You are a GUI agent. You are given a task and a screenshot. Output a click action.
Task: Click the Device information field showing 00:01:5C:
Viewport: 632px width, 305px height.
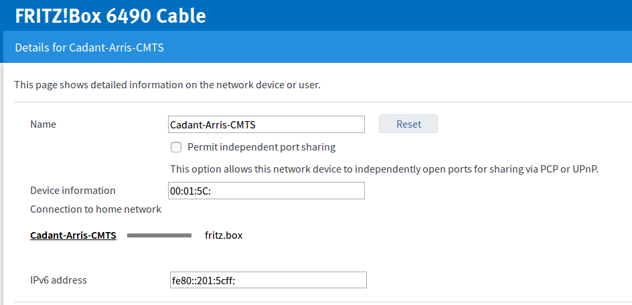tap(266, 191)
